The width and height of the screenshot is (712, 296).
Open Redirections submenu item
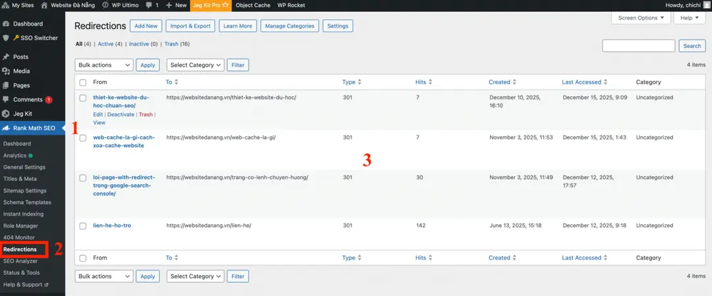[x=20, y=249]
